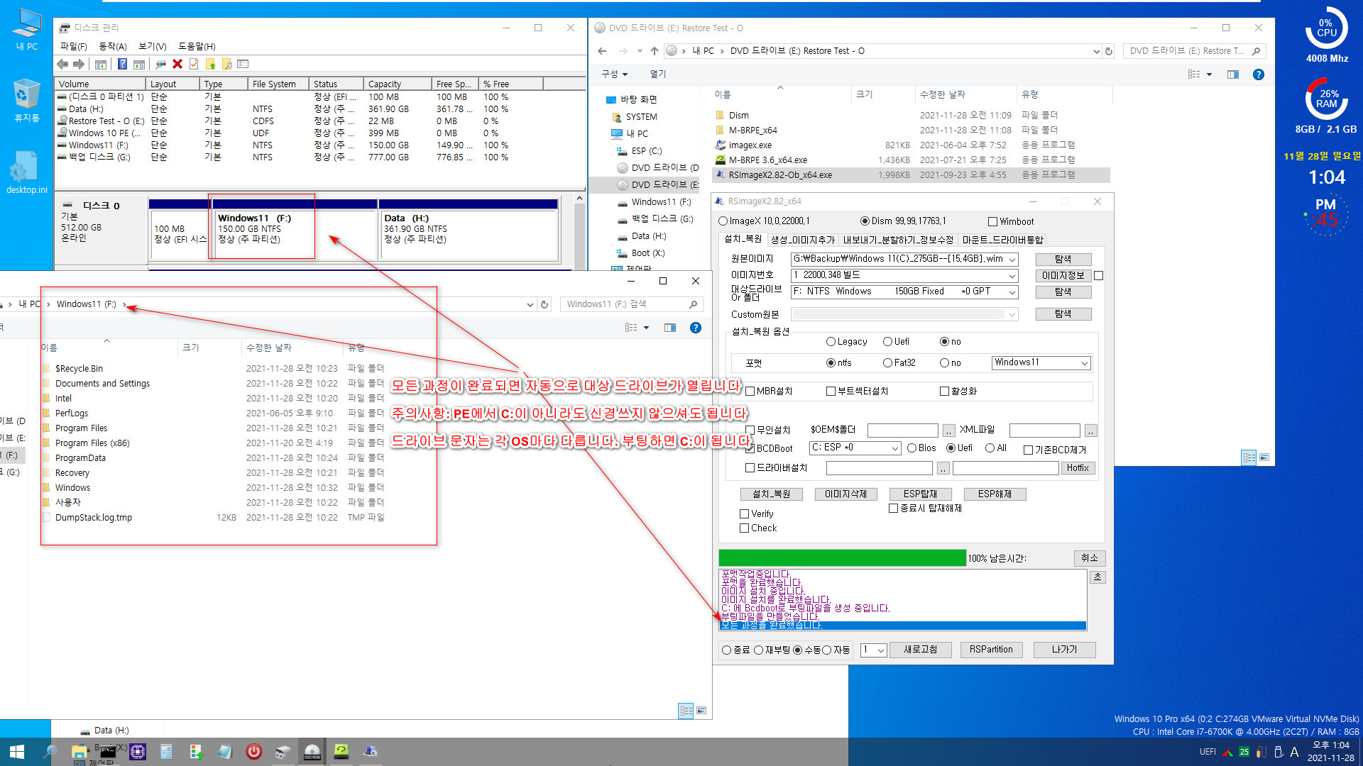This screenshot has height=766, width=1363.
Task: Toggle the preview pane in DVD drive Explorer
Action: pyautogui.click(x=1232, y=74)
